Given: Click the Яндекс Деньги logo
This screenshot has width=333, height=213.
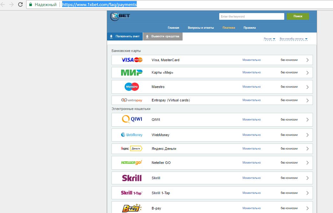Looking at the screenshot, I should [132, 149].
